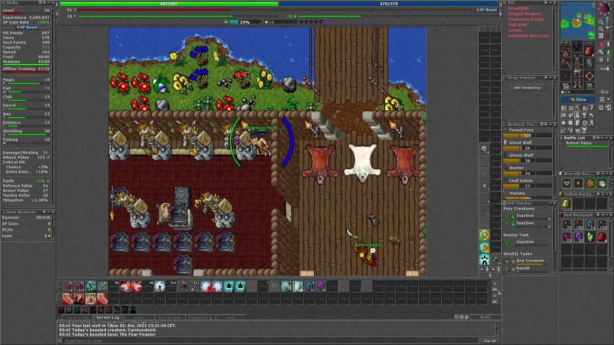Viewport: 614px width, 345px height.
Task: Collapse the Brocade Backpack container
Action: pos(607,174)
